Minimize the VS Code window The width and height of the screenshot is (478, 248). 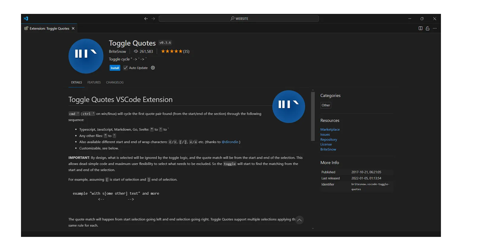click(410, 19)
